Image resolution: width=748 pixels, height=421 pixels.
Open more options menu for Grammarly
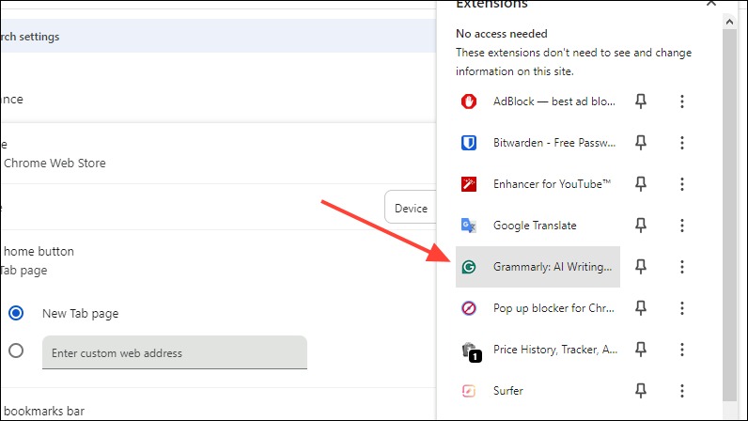pyautogui.click(x=681, y=266)
